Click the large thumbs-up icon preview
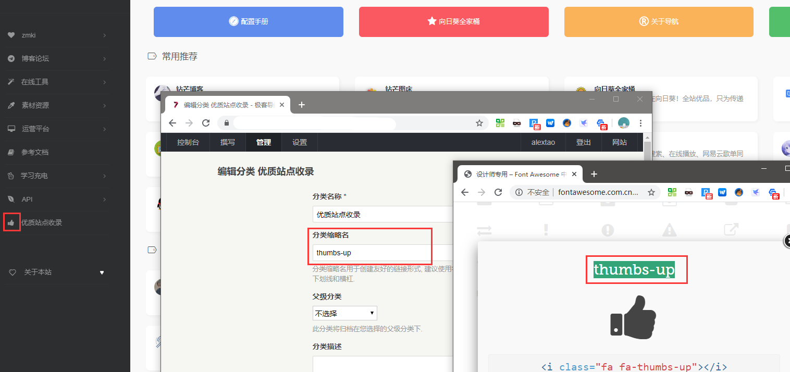 633,317
